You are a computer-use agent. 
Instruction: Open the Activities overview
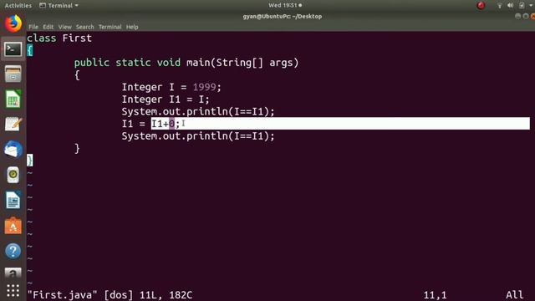coord(18,6)
